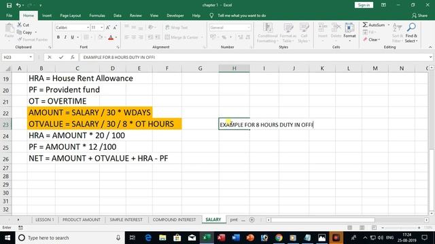Click the Sign in button
435x244 pixels.
coord(364,5)
